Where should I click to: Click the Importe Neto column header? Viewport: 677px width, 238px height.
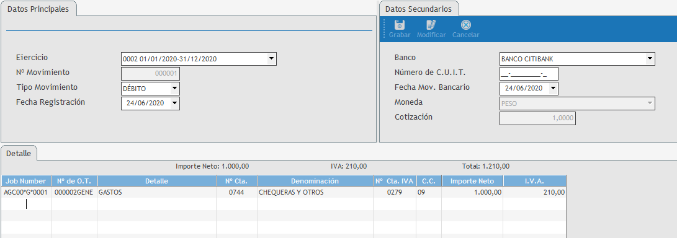tap(472, 181)
